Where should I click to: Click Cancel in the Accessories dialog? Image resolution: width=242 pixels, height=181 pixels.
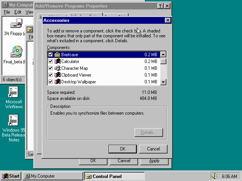(153, 149)
